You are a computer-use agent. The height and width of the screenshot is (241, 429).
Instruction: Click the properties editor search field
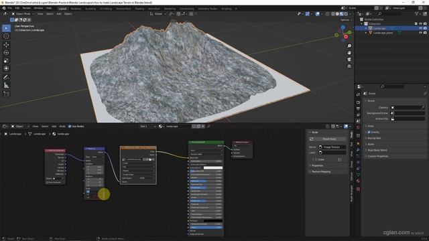point(392,86)
